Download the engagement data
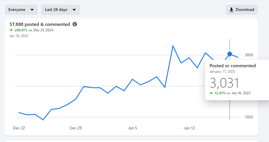 click(242, 10)
